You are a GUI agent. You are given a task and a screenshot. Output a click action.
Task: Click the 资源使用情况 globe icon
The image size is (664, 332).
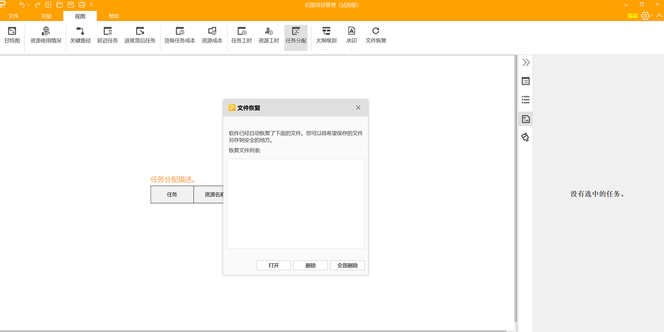point(46,32)
